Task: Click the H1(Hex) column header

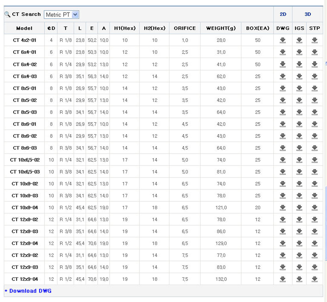Action: (x=125, y=28)
